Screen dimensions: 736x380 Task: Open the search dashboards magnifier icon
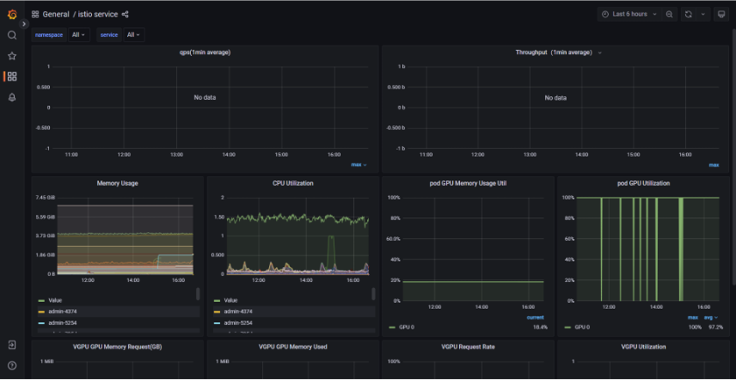tap(12, 35)
